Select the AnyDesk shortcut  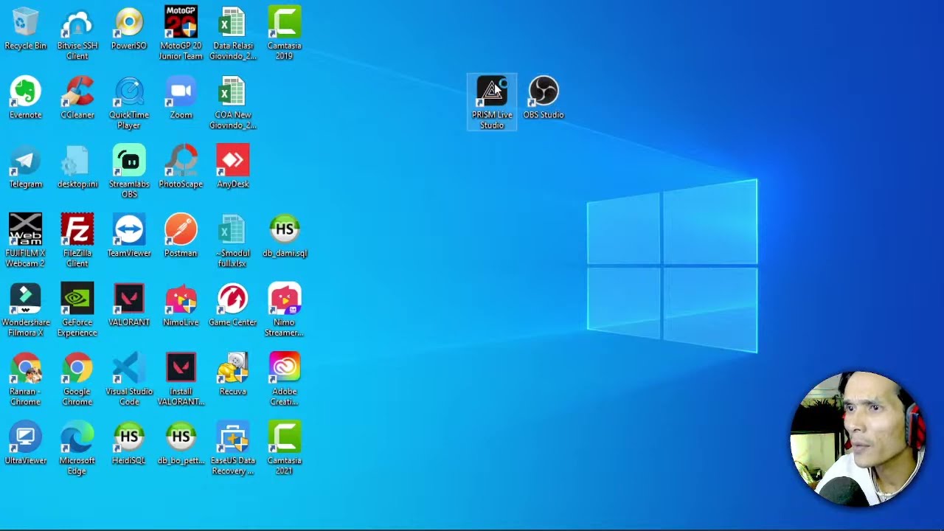point(233,168)
